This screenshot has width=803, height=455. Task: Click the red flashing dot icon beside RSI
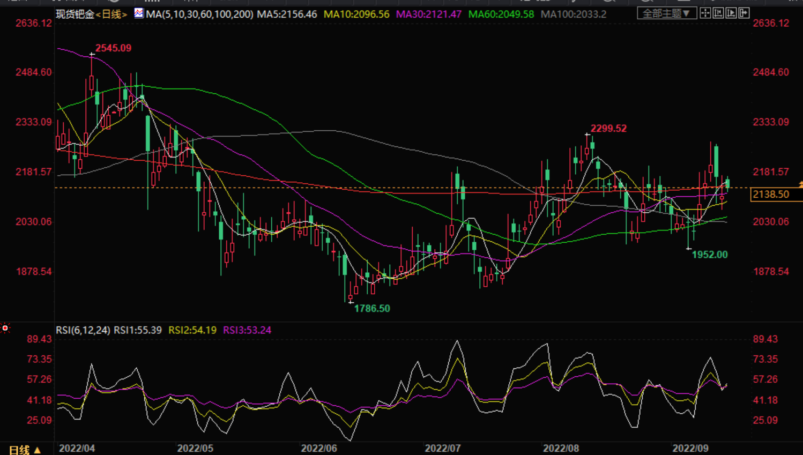point(5,328)
